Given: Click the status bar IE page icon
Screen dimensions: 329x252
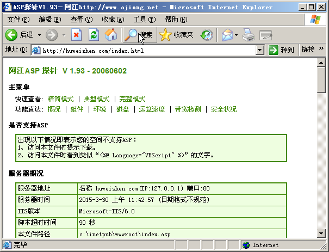Looking at the screenshot, I should pos(8,245).
